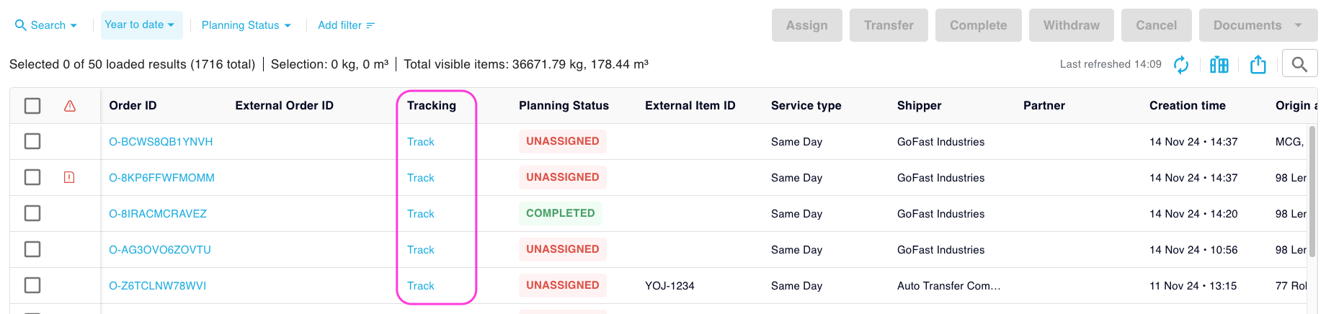The height and width of the screenshot is (314, 1326).
Task: Open the Documents dropdown button
Action: pyautogui.click(x=1258, y=25)
